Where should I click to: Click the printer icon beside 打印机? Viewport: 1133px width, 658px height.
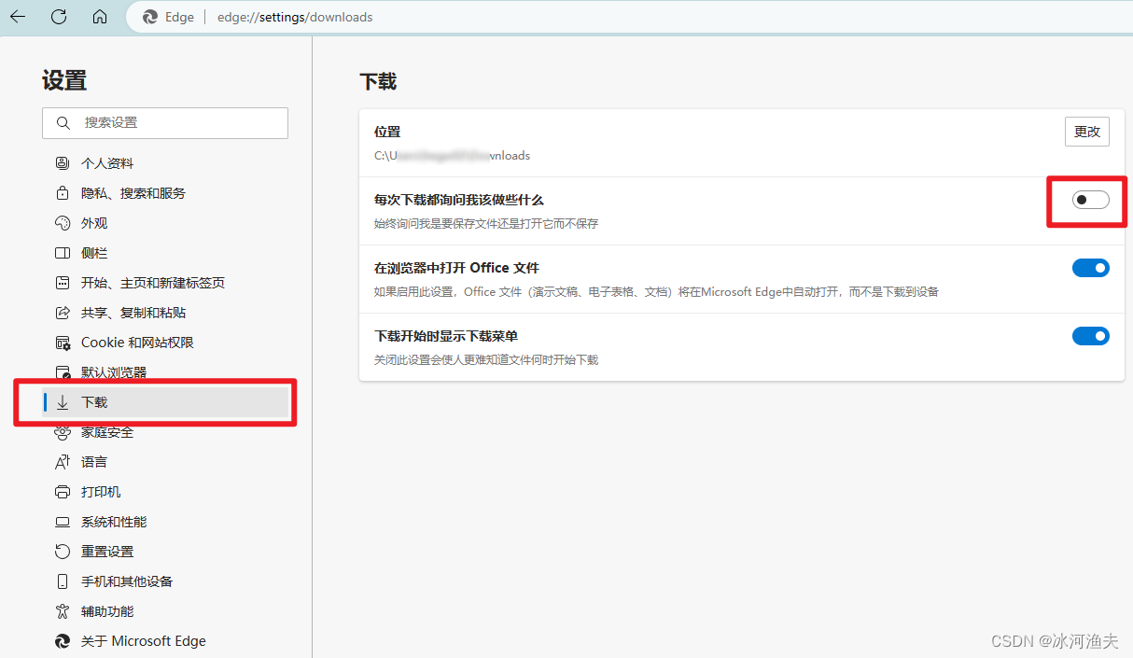[63, 492]
